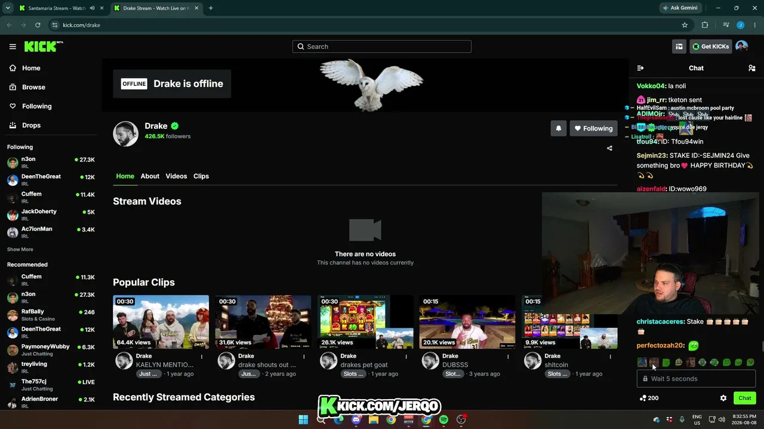Share Drake's channel via share icon
The width and height of the screenshot is (764, 429).
pos(609,148)
